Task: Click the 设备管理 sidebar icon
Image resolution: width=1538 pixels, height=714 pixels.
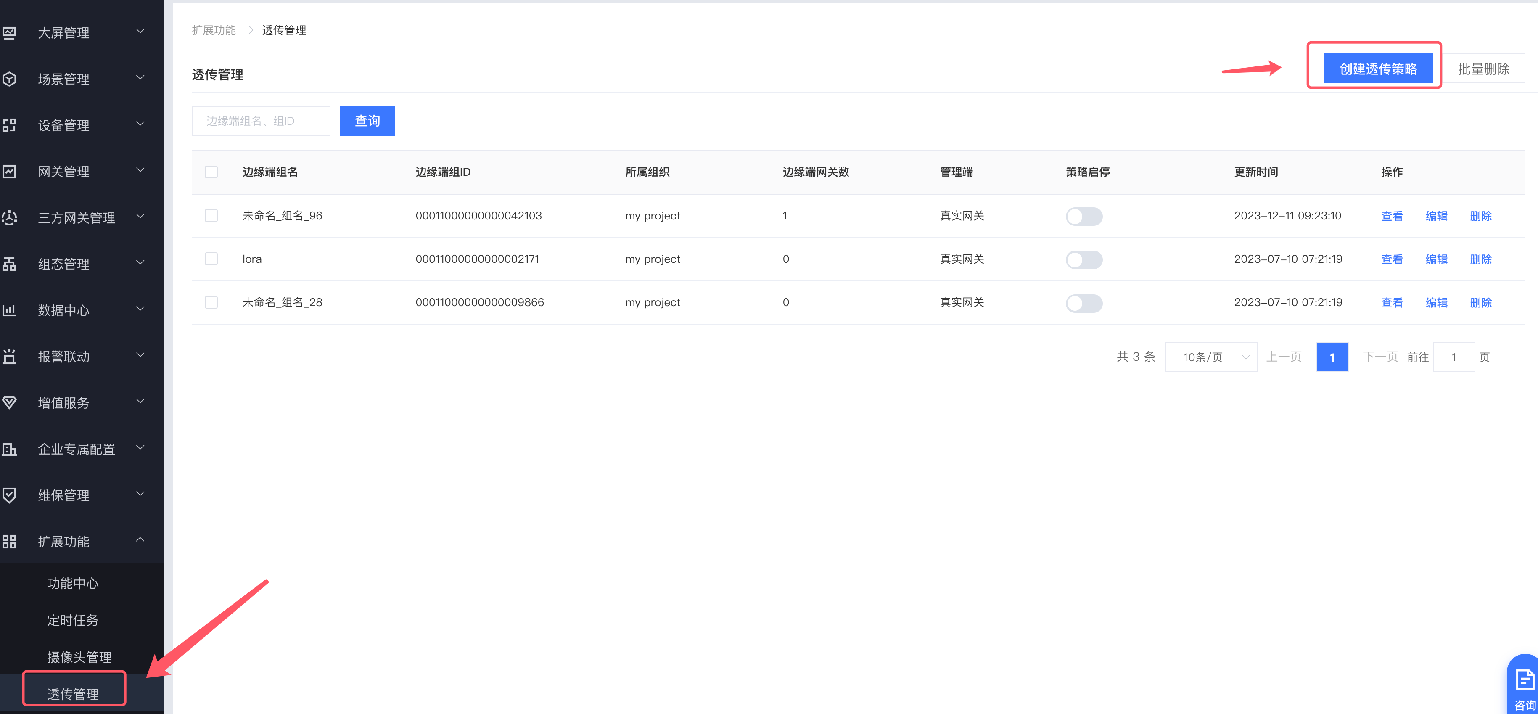Action: [x=9, y=125]
